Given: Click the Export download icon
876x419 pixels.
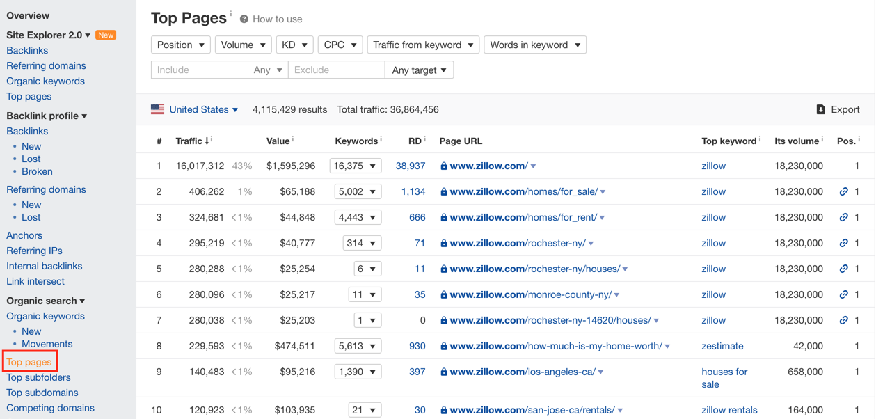Looking at the screenshot, I should [820, 109].
